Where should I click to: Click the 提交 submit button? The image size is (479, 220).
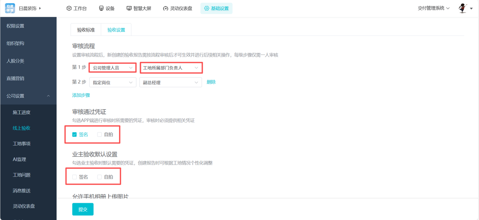tap(83, 209)
